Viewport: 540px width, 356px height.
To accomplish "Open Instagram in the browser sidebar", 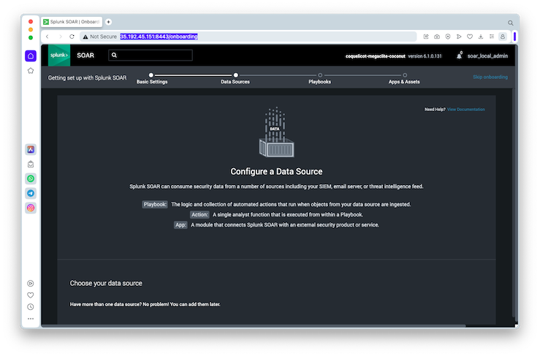I will point(31,208).
